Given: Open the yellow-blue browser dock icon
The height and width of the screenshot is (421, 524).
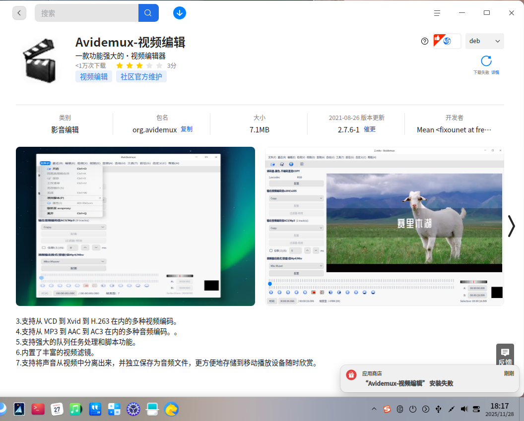Looking at the screenshot, I should pos(171,409).
